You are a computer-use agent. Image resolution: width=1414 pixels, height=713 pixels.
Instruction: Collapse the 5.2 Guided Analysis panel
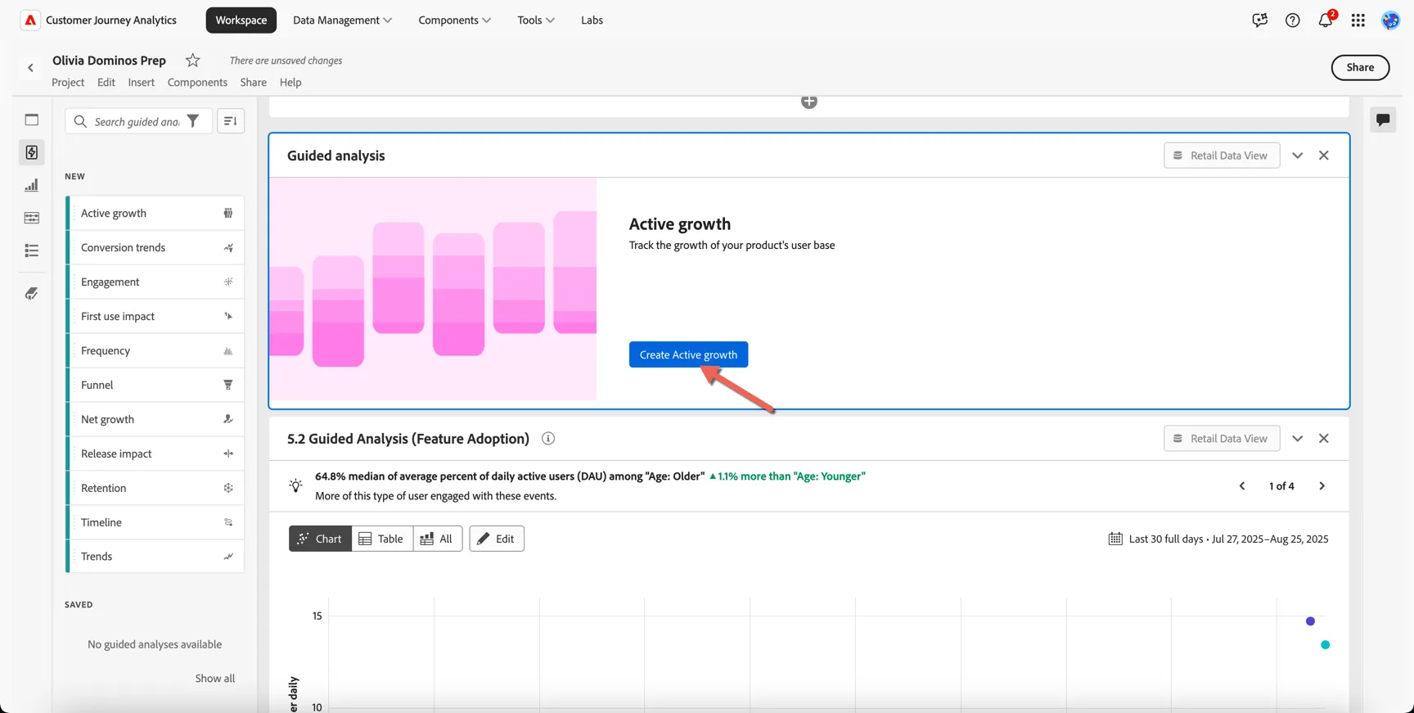tap(1298, 439)
